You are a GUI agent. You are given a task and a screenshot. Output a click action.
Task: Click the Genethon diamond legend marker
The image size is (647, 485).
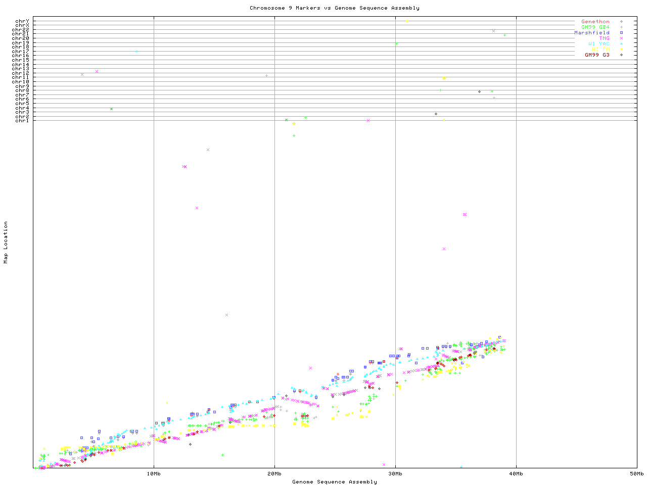pos(621,22)
